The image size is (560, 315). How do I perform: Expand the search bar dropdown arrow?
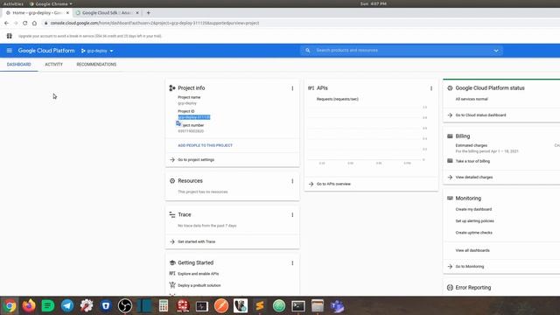(x=496, y=51)
